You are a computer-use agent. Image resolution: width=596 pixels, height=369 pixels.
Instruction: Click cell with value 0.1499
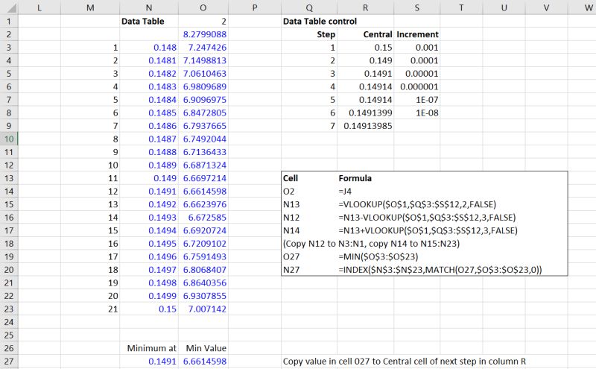[149, 296]
